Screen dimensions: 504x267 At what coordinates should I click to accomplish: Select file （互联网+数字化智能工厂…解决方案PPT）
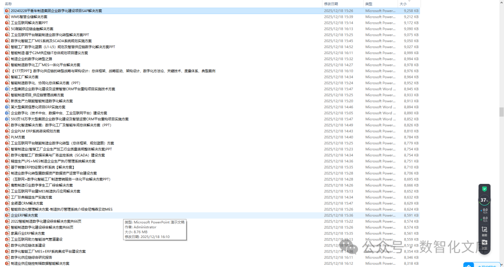click(61, 179)
